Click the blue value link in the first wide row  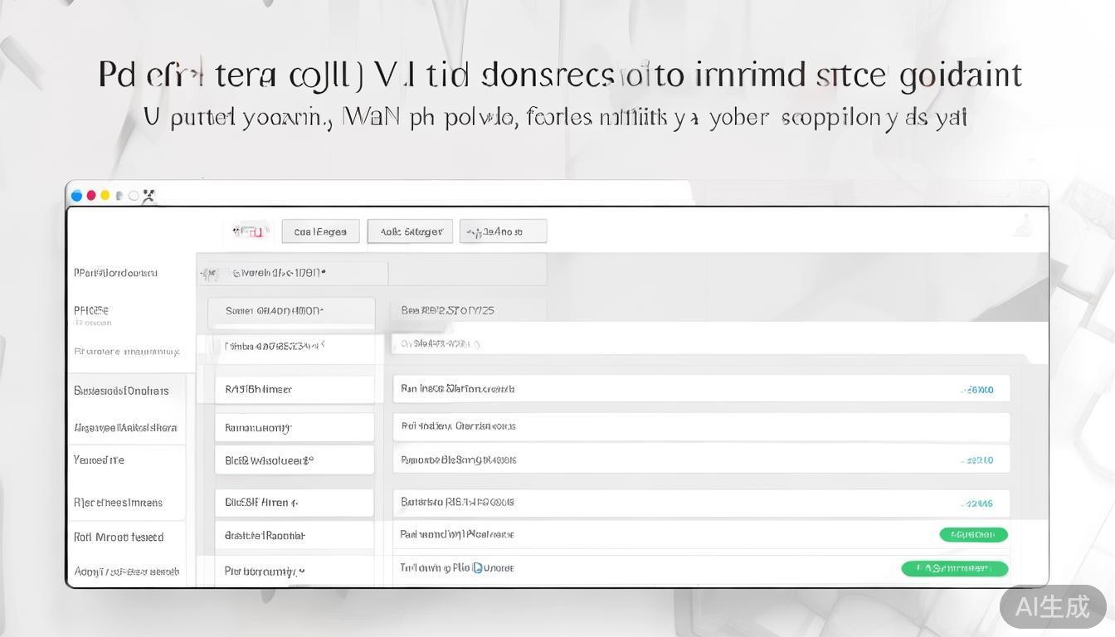pos(977,390)
